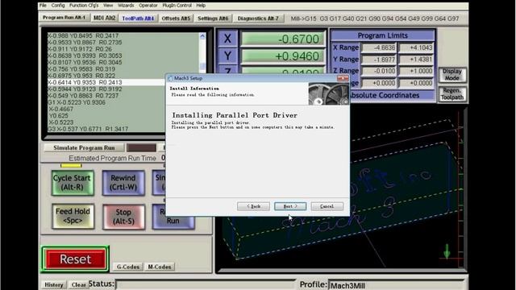516x290 pixels.
Task: Click the Status message field
Action: pos(206,284)
